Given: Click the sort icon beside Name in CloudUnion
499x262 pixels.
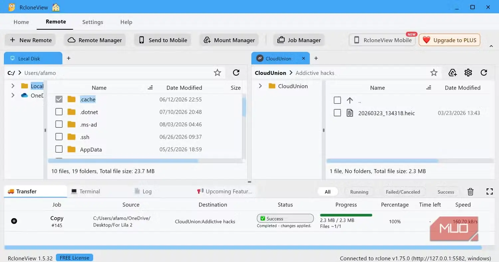Looking at the screenshot, I should [x=429, y=87].
